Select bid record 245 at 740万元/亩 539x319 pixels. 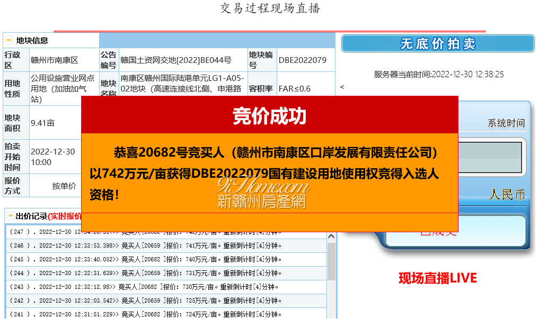166,259
